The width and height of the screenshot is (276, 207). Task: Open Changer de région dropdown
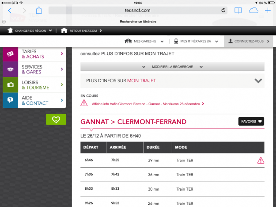(x=30, y=31)
